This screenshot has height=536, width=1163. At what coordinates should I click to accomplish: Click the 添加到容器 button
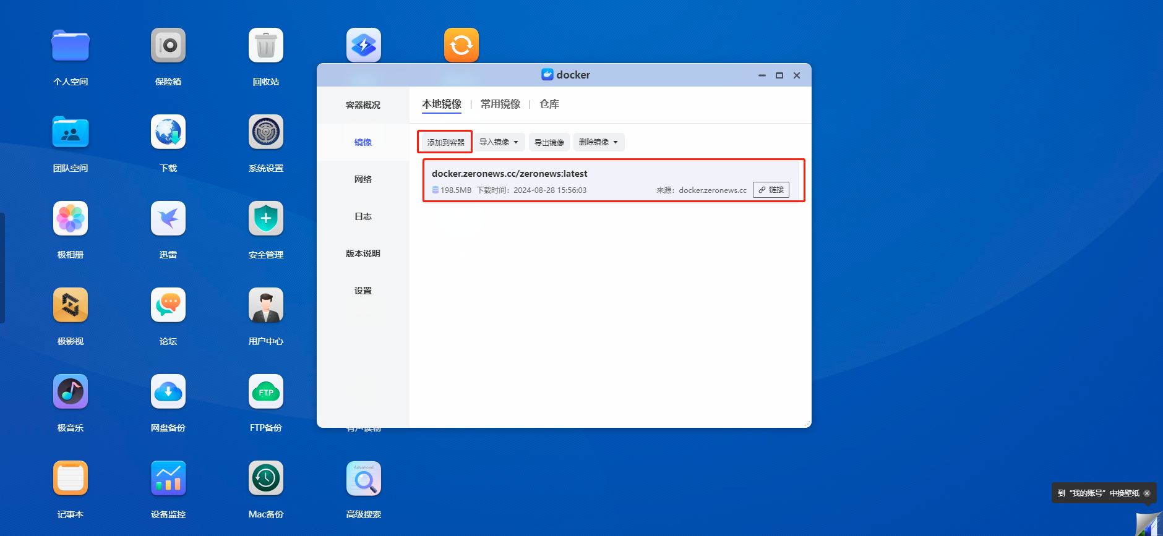coord(445,142)
